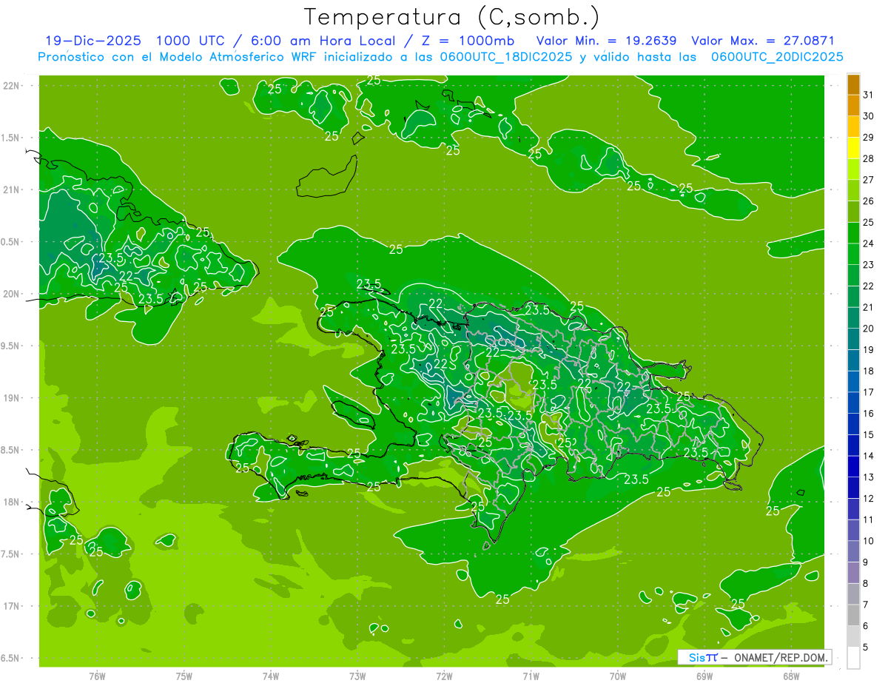Click the legend label '6'

pos(866,626)
